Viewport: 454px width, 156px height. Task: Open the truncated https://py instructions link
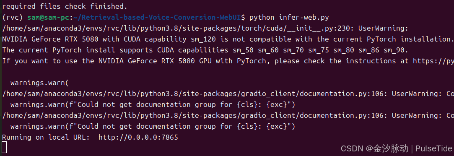[433, 61]
